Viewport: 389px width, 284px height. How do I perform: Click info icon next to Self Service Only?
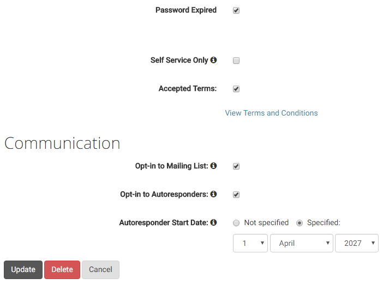tap(214, 60)
